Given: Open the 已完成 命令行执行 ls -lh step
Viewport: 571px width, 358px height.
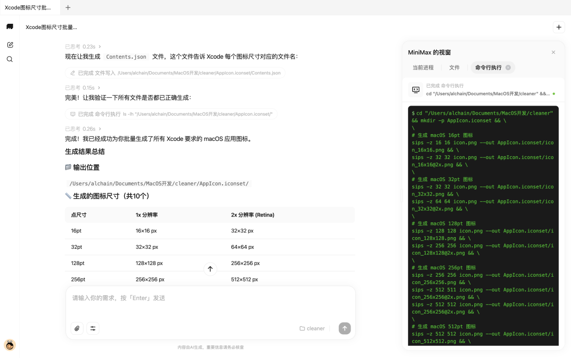Looking at the screenshot, I should [x=171, y=114].
